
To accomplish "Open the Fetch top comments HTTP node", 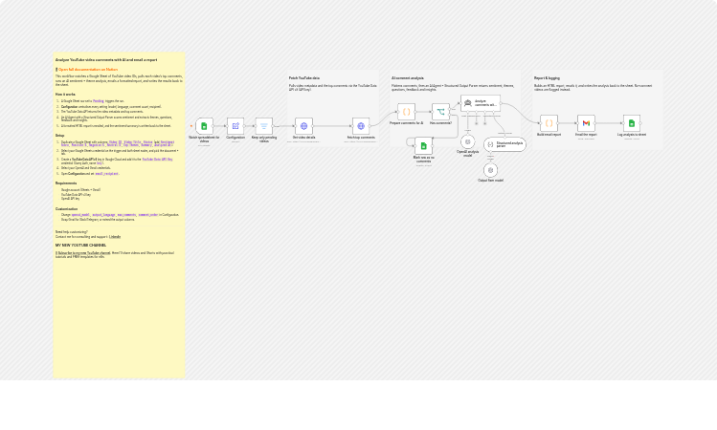I will 361,126.
